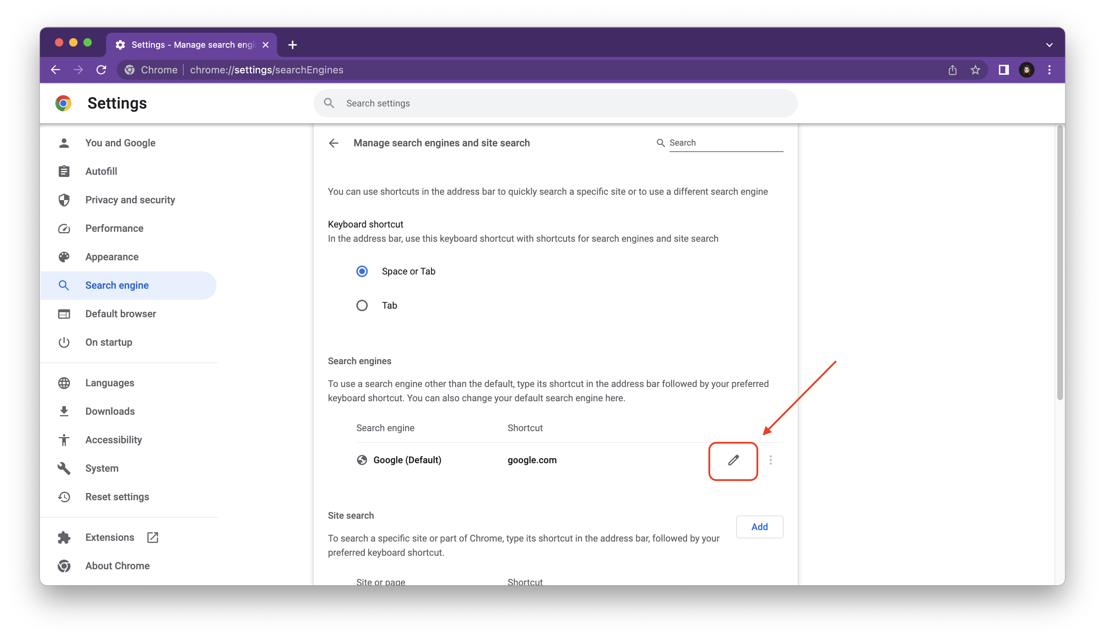Open the You and Google section
The width and height of the screenshot is (1105, 638).
click(x=120, y=142)
